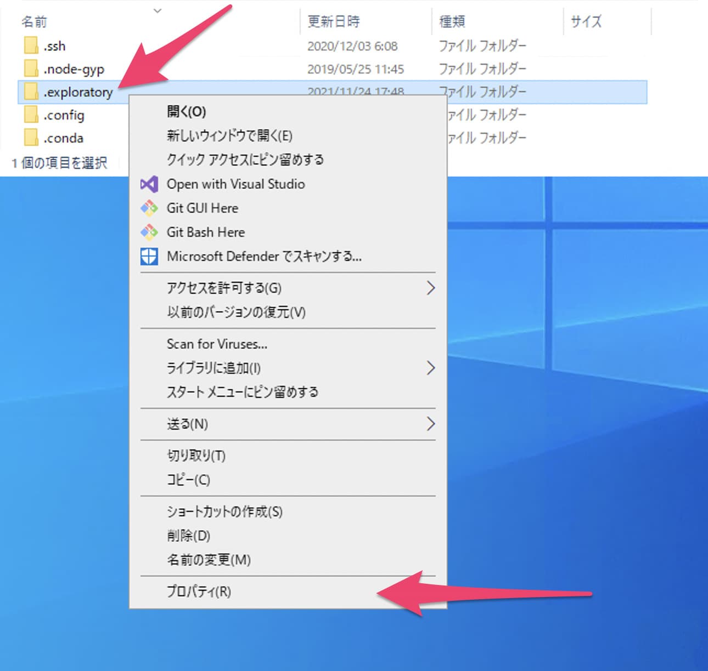Click the .node-gyp folder icon
The height and width of the screenshot is (671, 708).
[31, 69]
